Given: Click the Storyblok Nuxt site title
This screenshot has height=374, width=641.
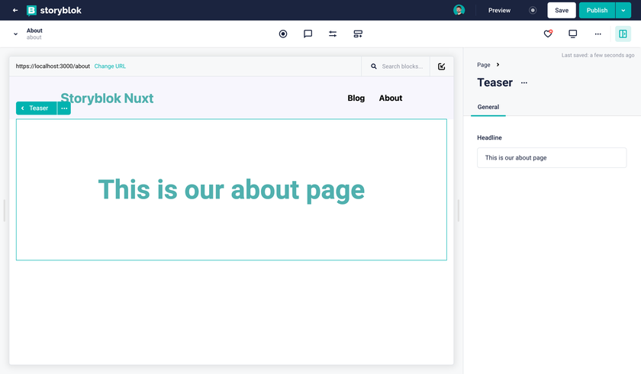Looking at the screenshot, I should [107, 98].
